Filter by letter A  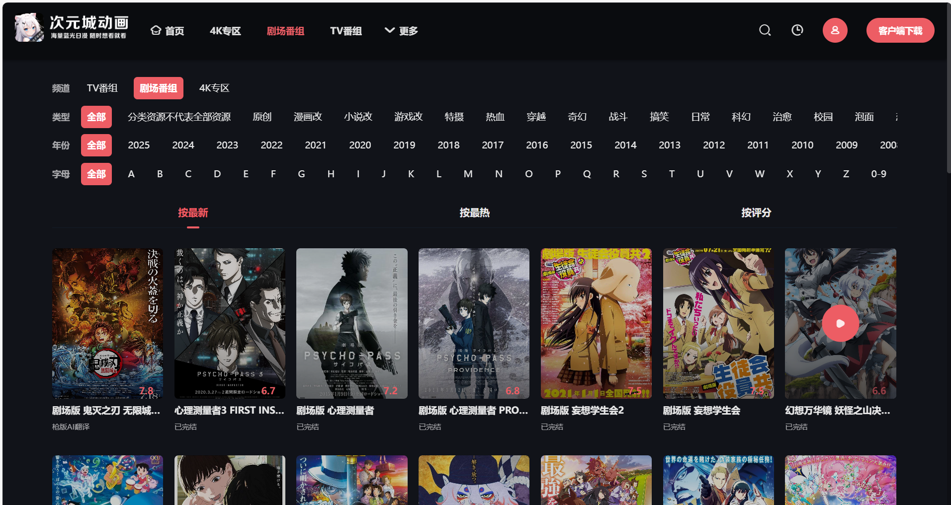[x=131, y=174]
